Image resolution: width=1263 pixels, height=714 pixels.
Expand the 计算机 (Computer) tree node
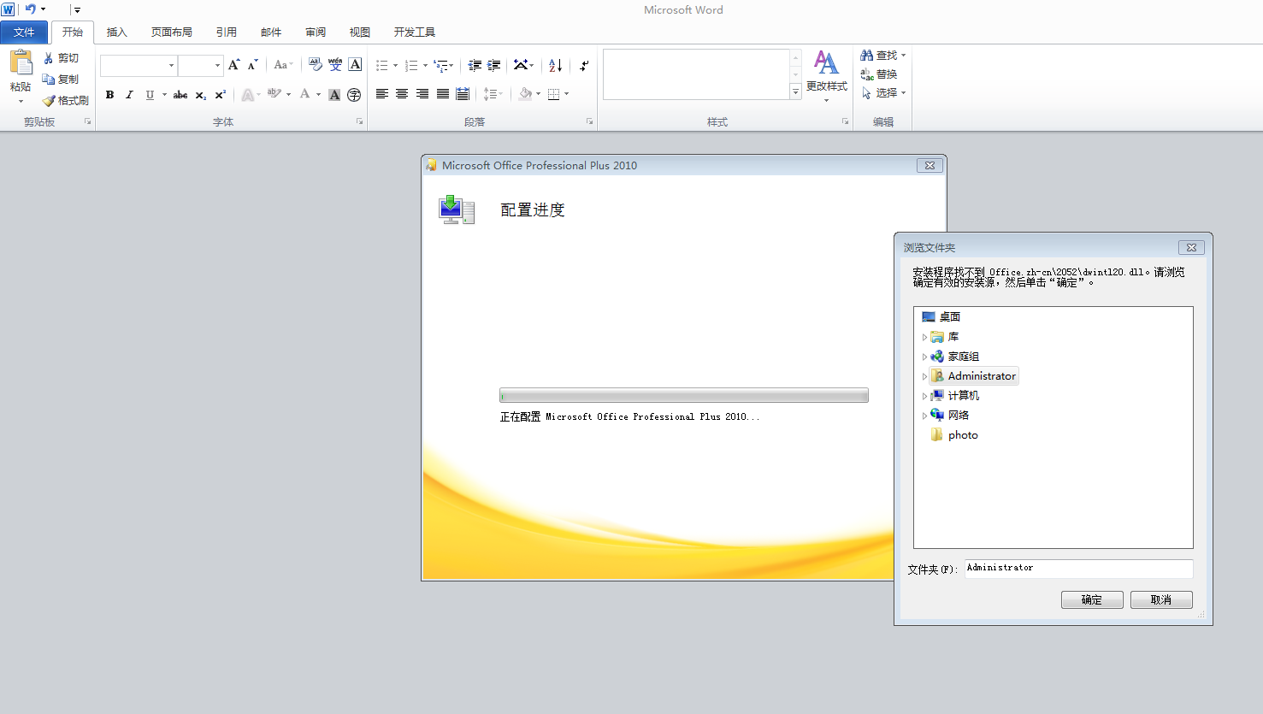pyautogui.click(x=924, y=396)
